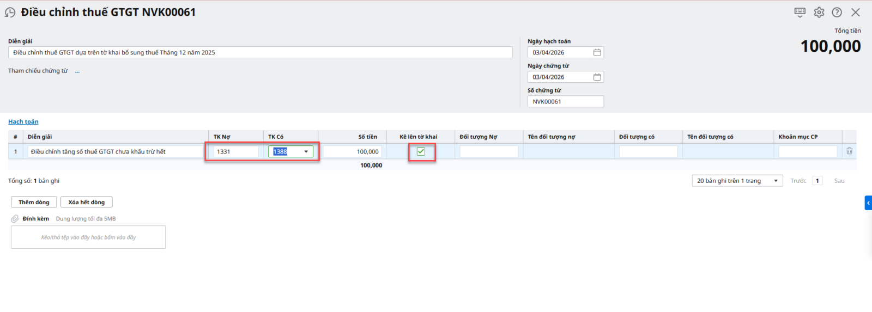Click the history clock icon beside title

pyautogui.click(x=10, y=13)
